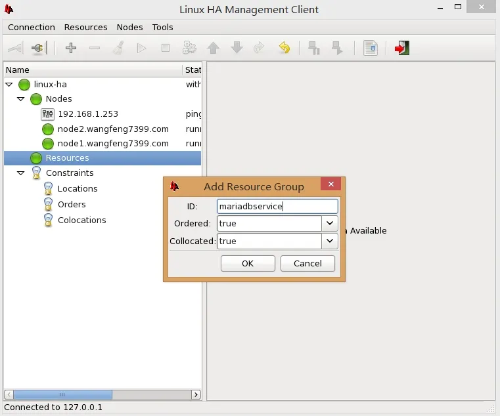Collapse the Nodes tree branch
The height and width of the screenshot is (416, 500).
pyautogui.click(x=21, y=99)
